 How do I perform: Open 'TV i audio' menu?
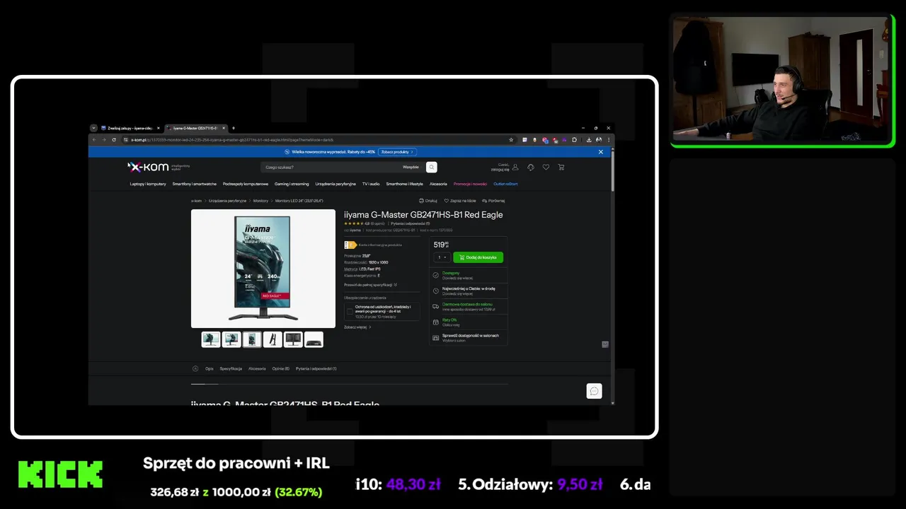[x=371, y=184]
